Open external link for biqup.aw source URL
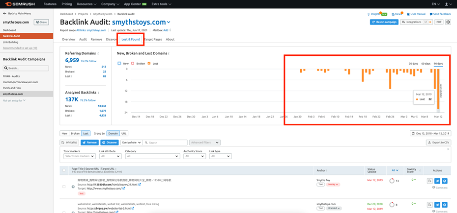Screen dimensions: 457x213 coord(133,209)
